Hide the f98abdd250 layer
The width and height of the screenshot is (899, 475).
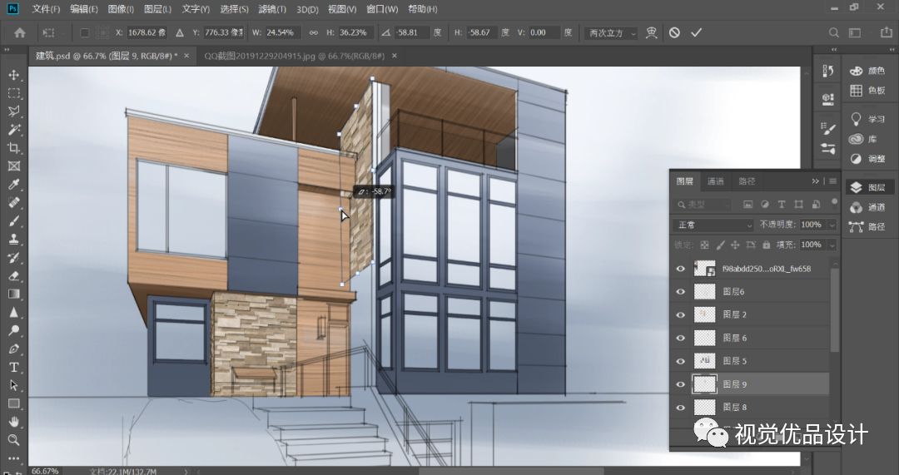(681, 269)
